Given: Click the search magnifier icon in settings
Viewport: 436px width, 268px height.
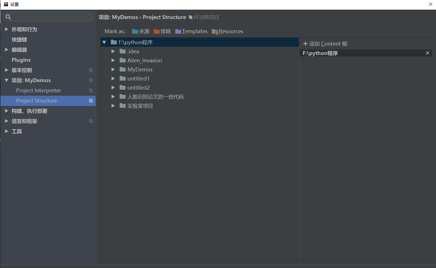Looking at the screenshot, I should pos(8,17).
